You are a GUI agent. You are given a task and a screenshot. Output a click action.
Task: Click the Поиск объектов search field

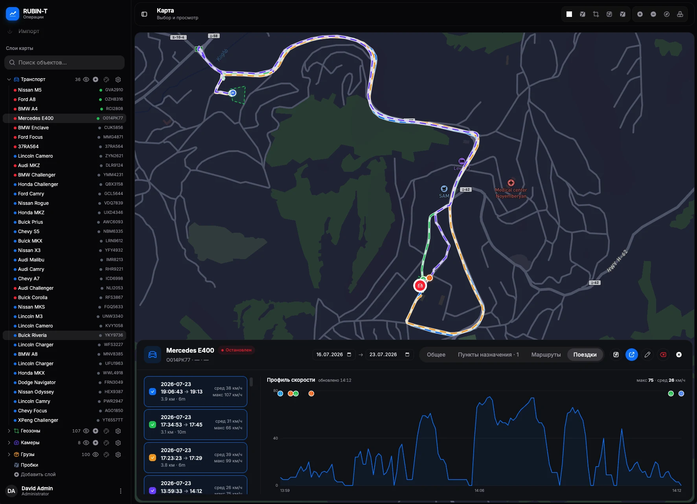[64, 63]
